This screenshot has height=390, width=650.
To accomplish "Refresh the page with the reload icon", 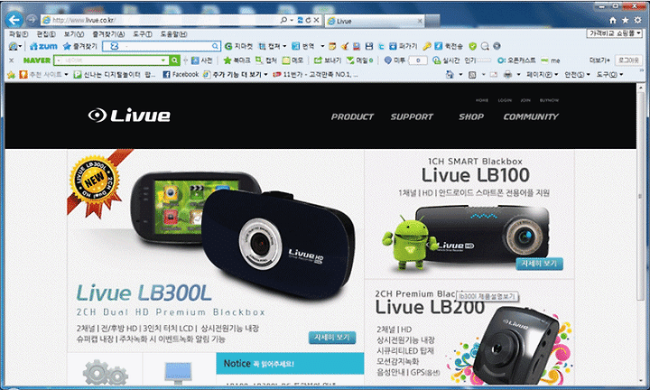I will 308,20.
